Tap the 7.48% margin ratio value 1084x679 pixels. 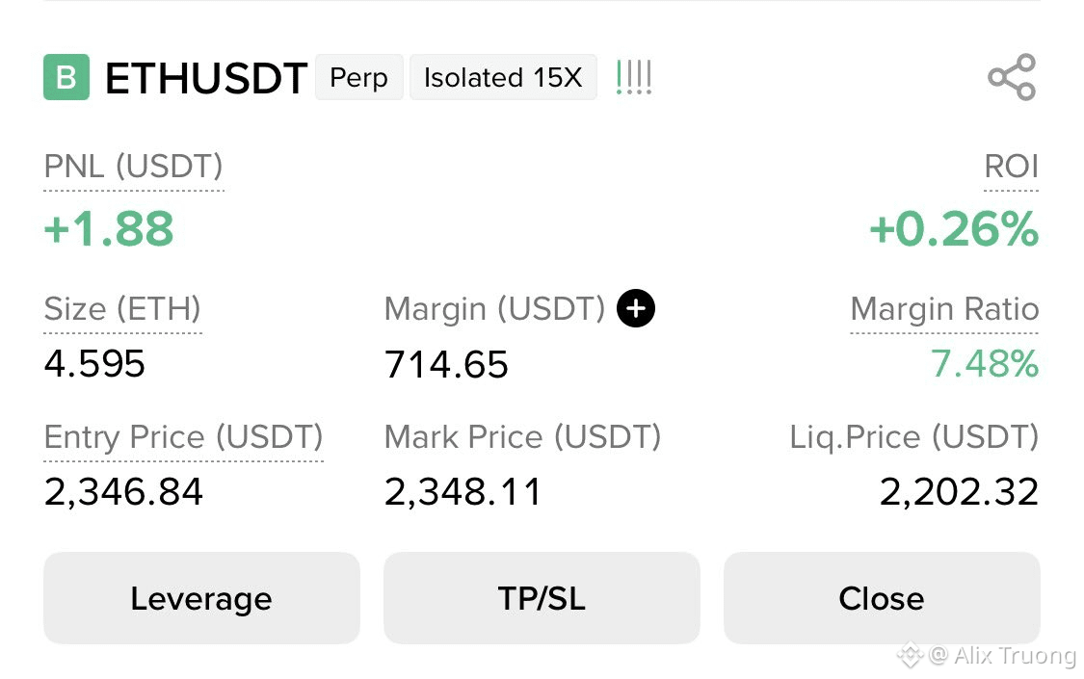tap(985, 363)
